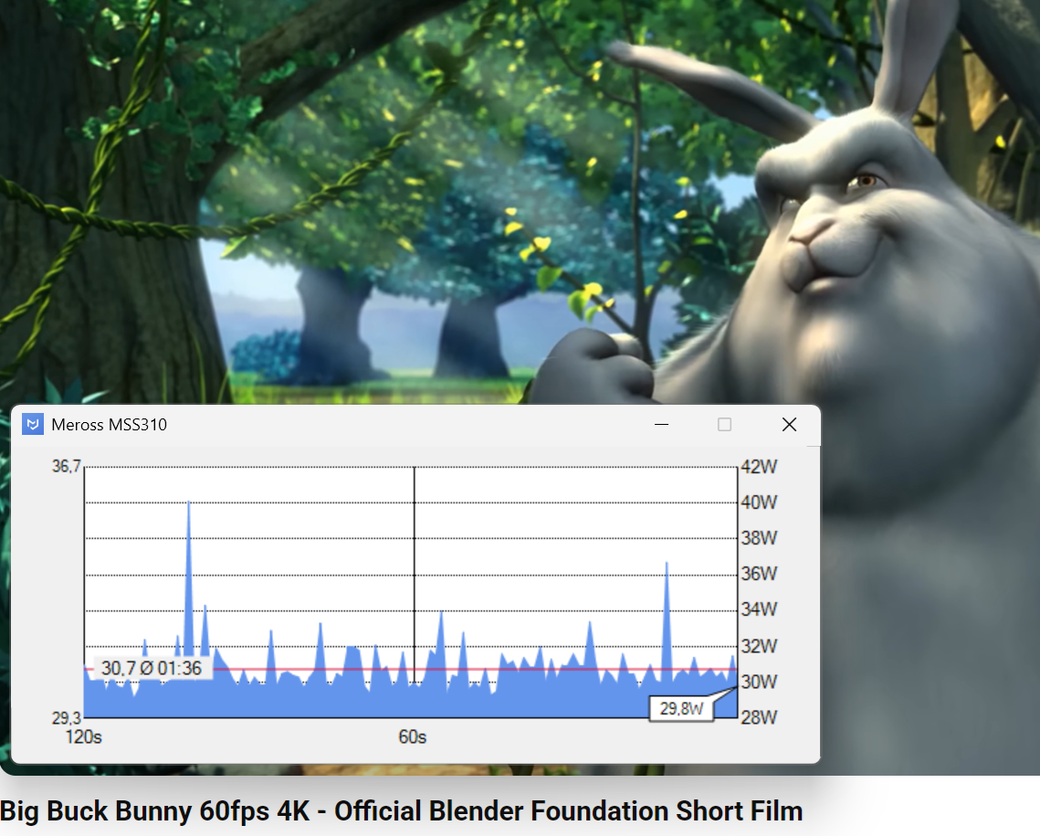The height and width of the screenshot is (836, 1040).
Task: Click the 60s time axis label
Action: point(412,737)
